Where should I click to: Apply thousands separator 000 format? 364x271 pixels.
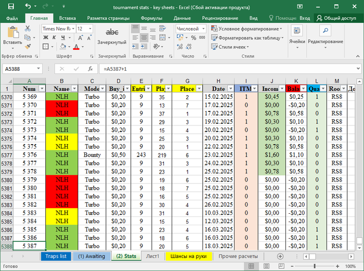point(202,37)
